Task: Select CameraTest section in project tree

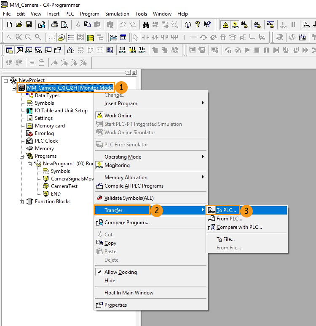Action: pos(64,186)
